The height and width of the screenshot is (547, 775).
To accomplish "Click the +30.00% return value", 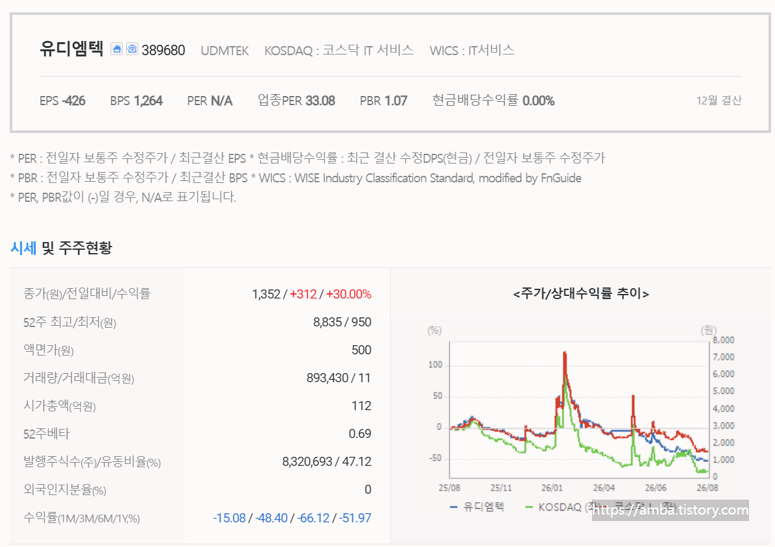I will 349,295.
